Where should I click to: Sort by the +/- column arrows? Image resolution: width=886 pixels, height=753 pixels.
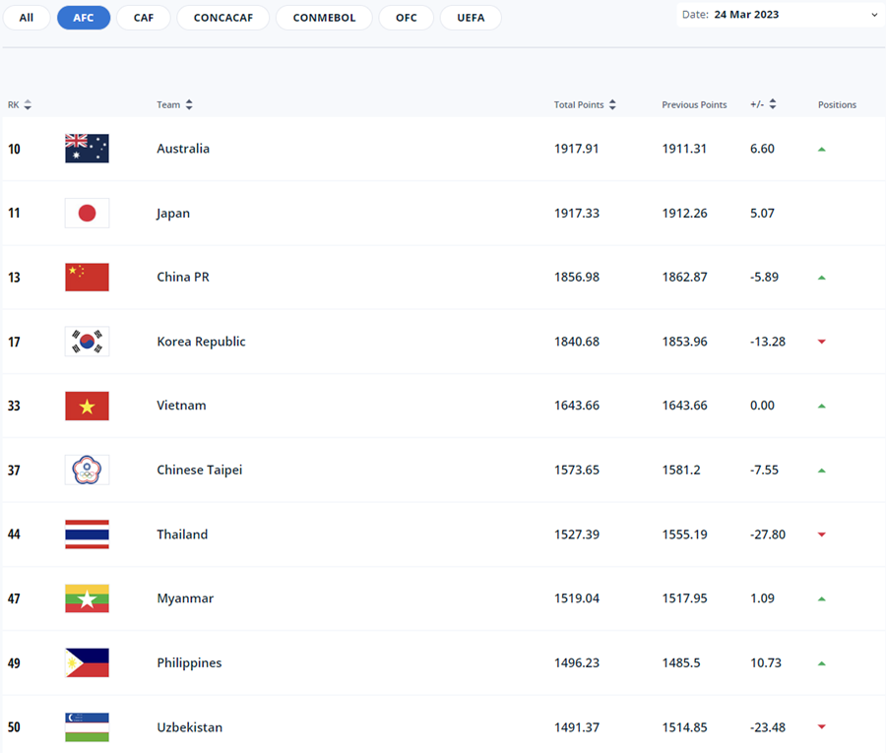(773, 104)
